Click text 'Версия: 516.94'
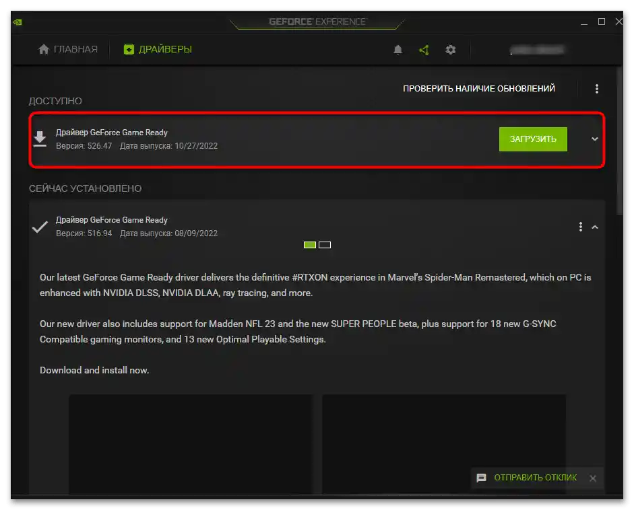Viewport: 634px width, 510px height. tap(84, 233)
